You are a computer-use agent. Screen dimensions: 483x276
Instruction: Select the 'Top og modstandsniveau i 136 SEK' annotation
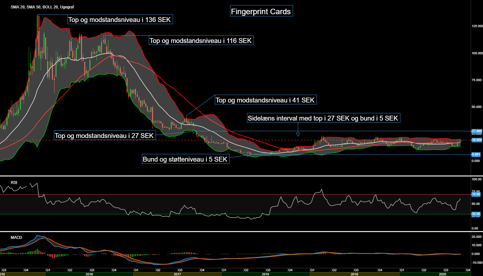click(x=120, y=19)
